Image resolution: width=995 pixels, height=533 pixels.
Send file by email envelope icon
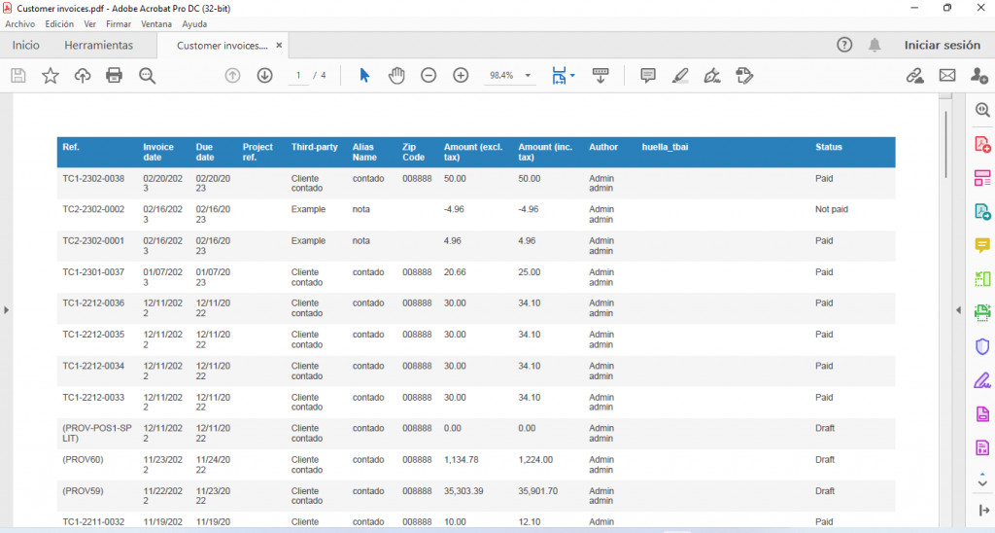click(x=946, y=76)
